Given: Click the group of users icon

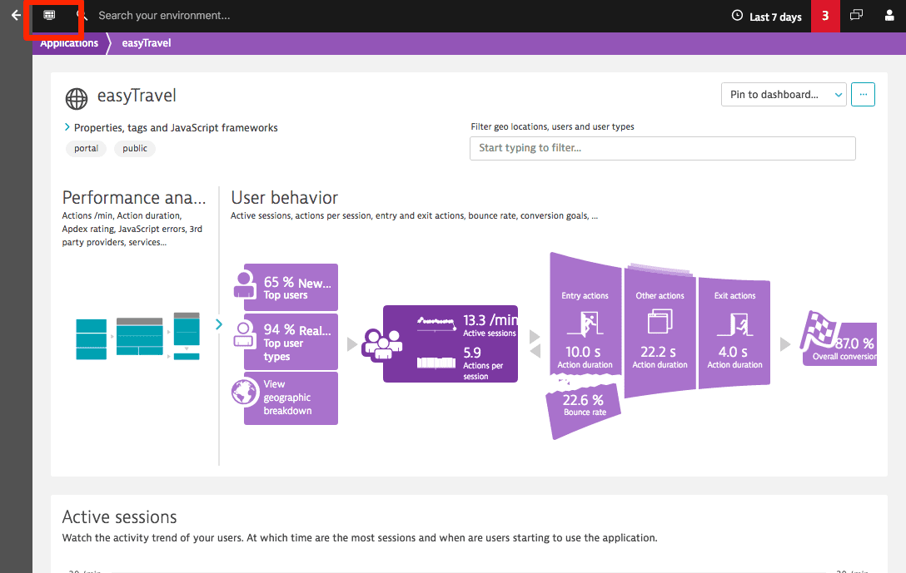Looking at the screenshot, I should click(382, 344).
